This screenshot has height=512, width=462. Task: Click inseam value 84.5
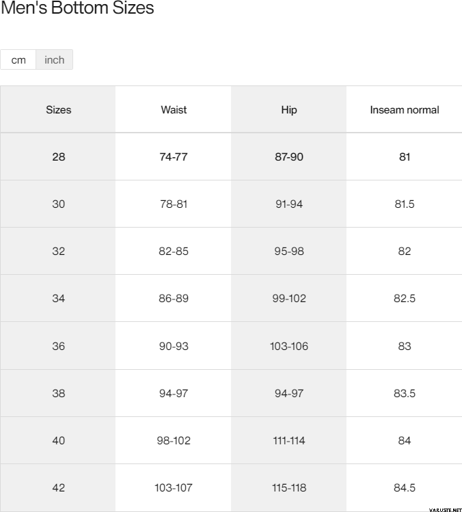(x=405, y=487)
